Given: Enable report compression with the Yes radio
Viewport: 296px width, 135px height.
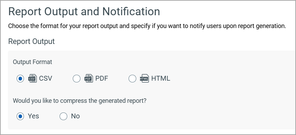Looking at the screenshot, I should click(20, 116).
